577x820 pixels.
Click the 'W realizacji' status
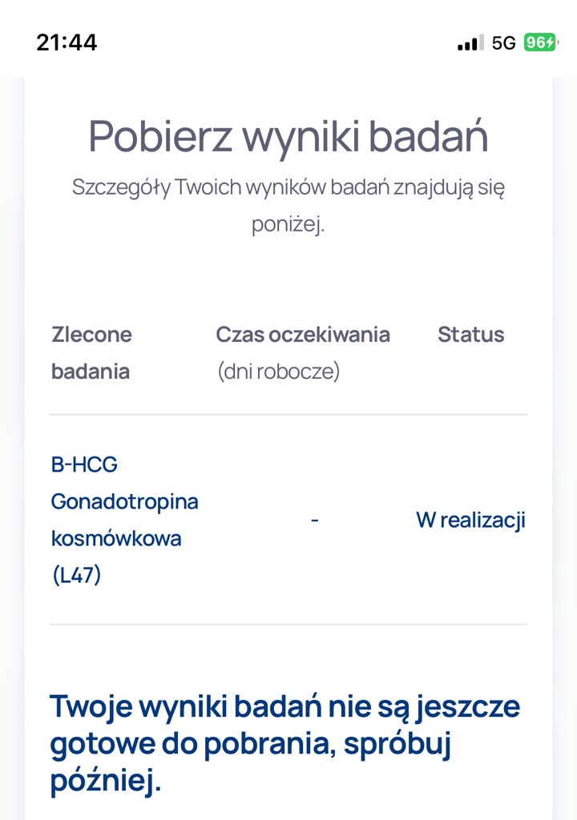pyautogui.click(x=470, y=520)
